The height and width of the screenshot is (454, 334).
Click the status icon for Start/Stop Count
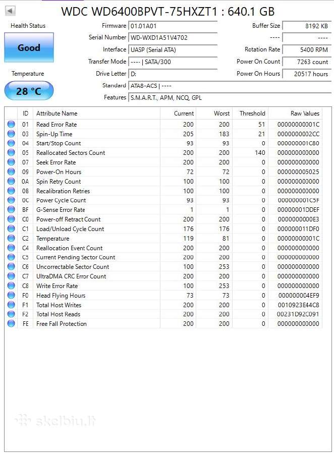(x=11, y=143)
